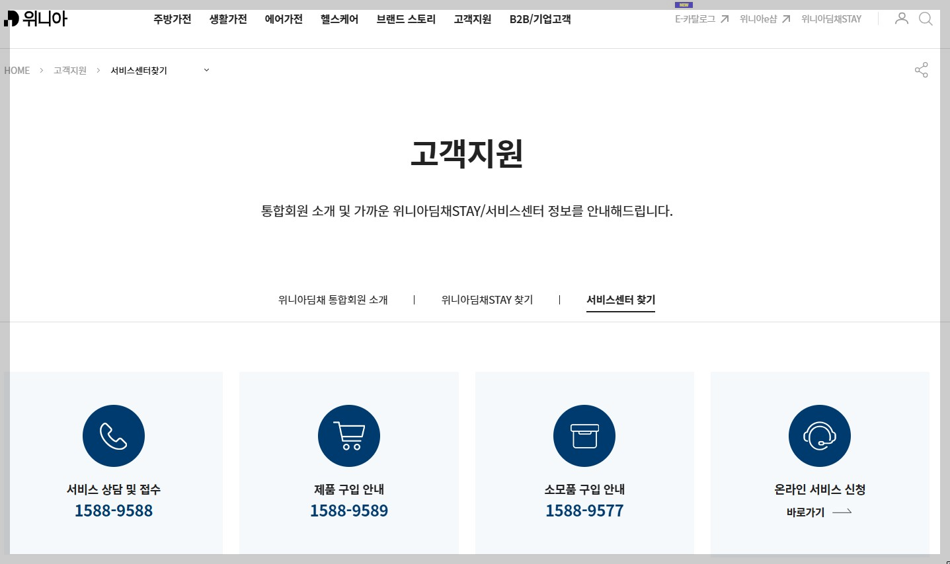Click the arrow icon next to 위니아e샵
This screenshot has height=564, width=950.
786,19
